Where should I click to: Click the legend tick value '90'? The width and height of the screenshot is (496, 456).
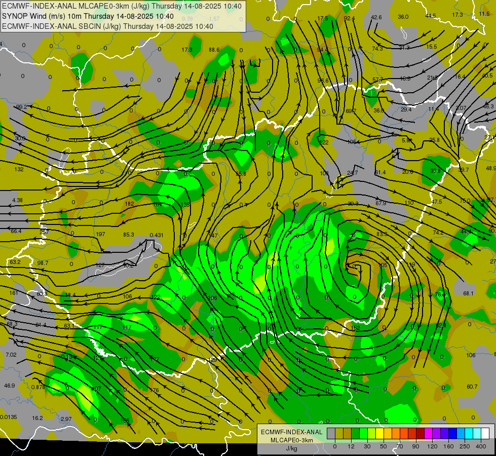tap(415, 446)
